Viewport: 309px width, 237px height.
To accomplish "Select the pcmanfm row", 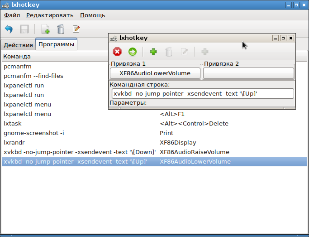I will coord(55,67).
